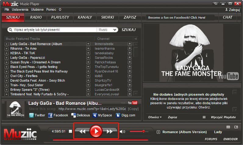
Task: Select the SZUKAJ tab
Action: (x=13, y=17)
